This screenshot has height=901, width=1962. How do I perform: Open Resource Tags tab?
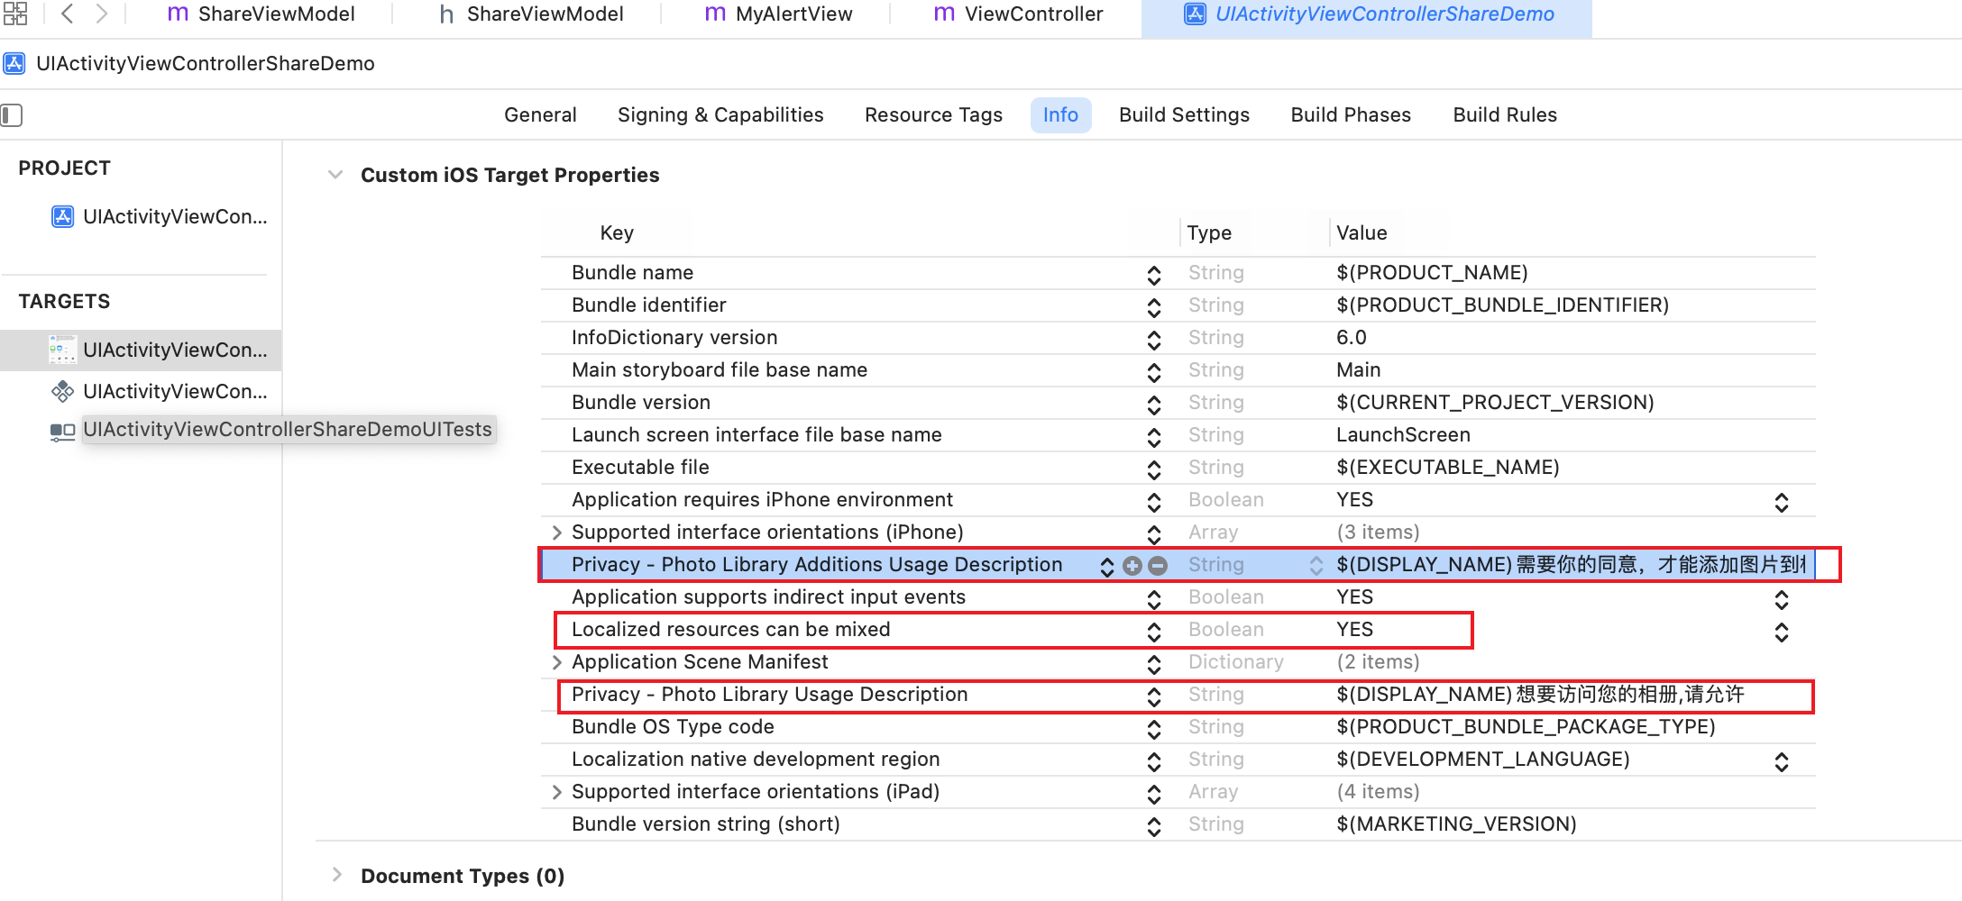click(x=933, y=115)
